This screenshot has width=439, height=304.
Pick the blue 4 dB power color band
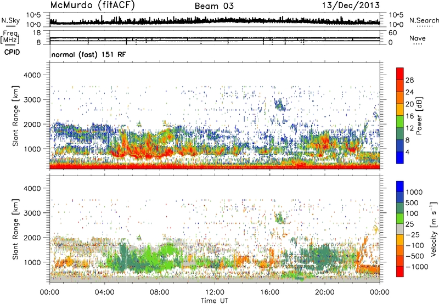[x=400, y=157]
